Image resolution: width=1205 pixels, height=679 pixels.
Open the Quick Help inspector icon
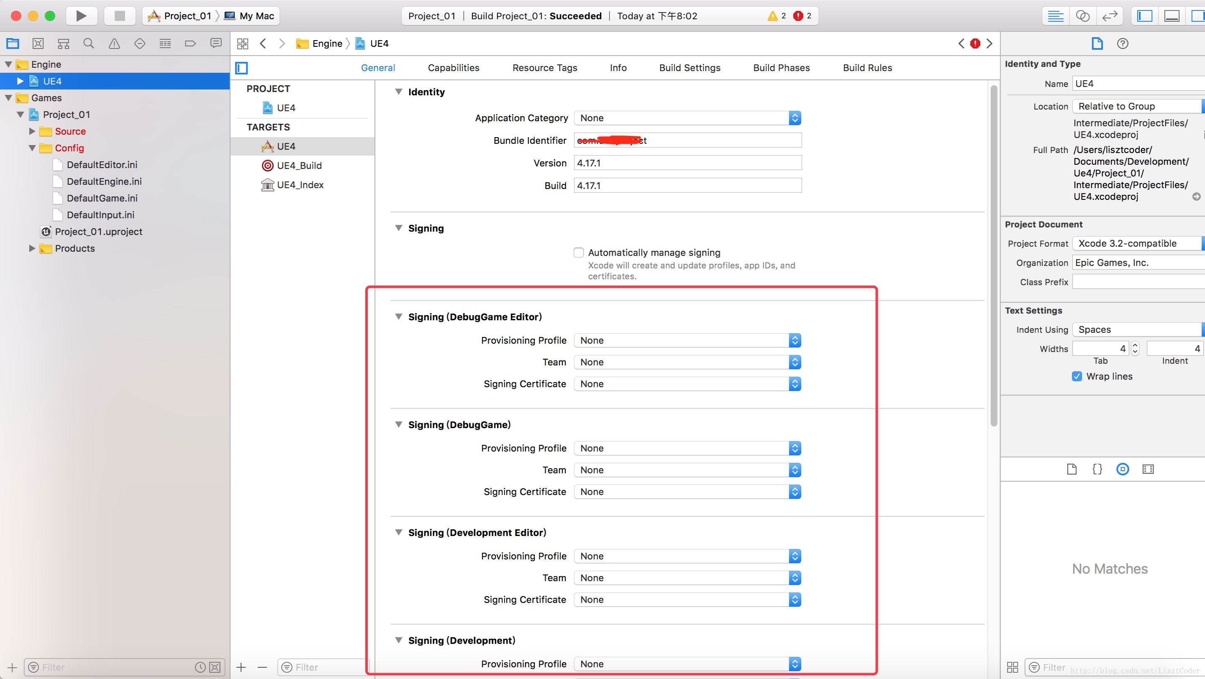(1123, 43)
